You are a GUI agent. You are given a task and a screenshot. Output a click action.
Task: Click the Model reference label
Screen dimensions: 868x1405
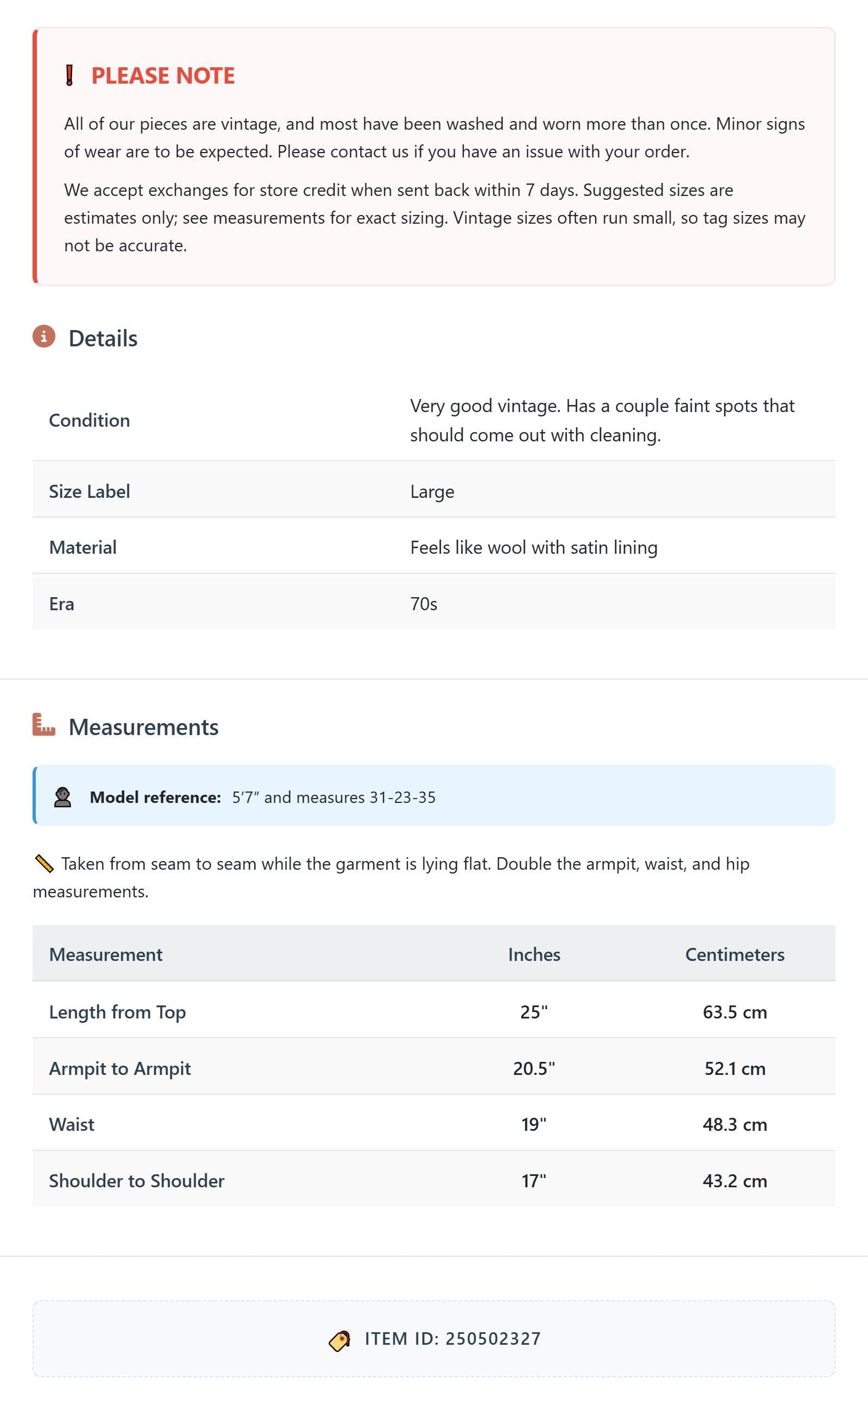point(155,798)
